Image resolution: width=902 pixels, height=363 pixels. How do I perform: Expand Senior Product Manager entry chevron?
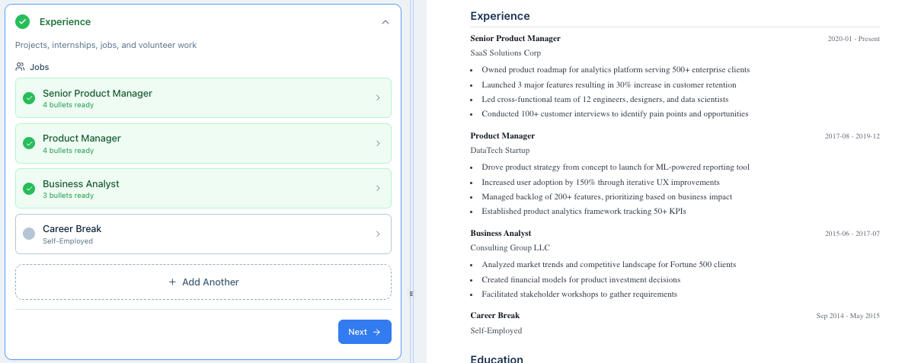coord(378,98)
